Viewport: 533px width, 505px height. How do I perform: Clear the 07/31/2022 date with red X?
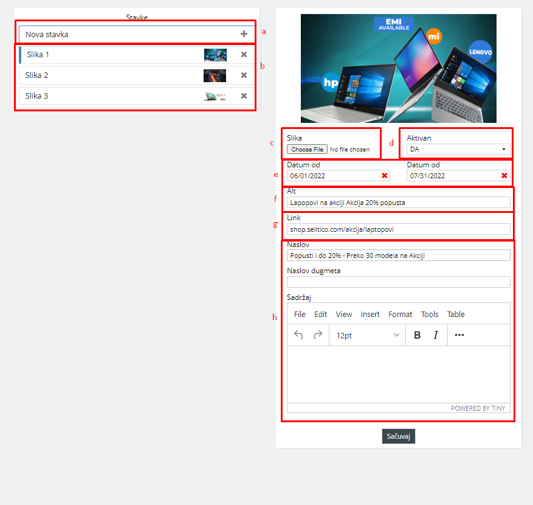[504, 176]
